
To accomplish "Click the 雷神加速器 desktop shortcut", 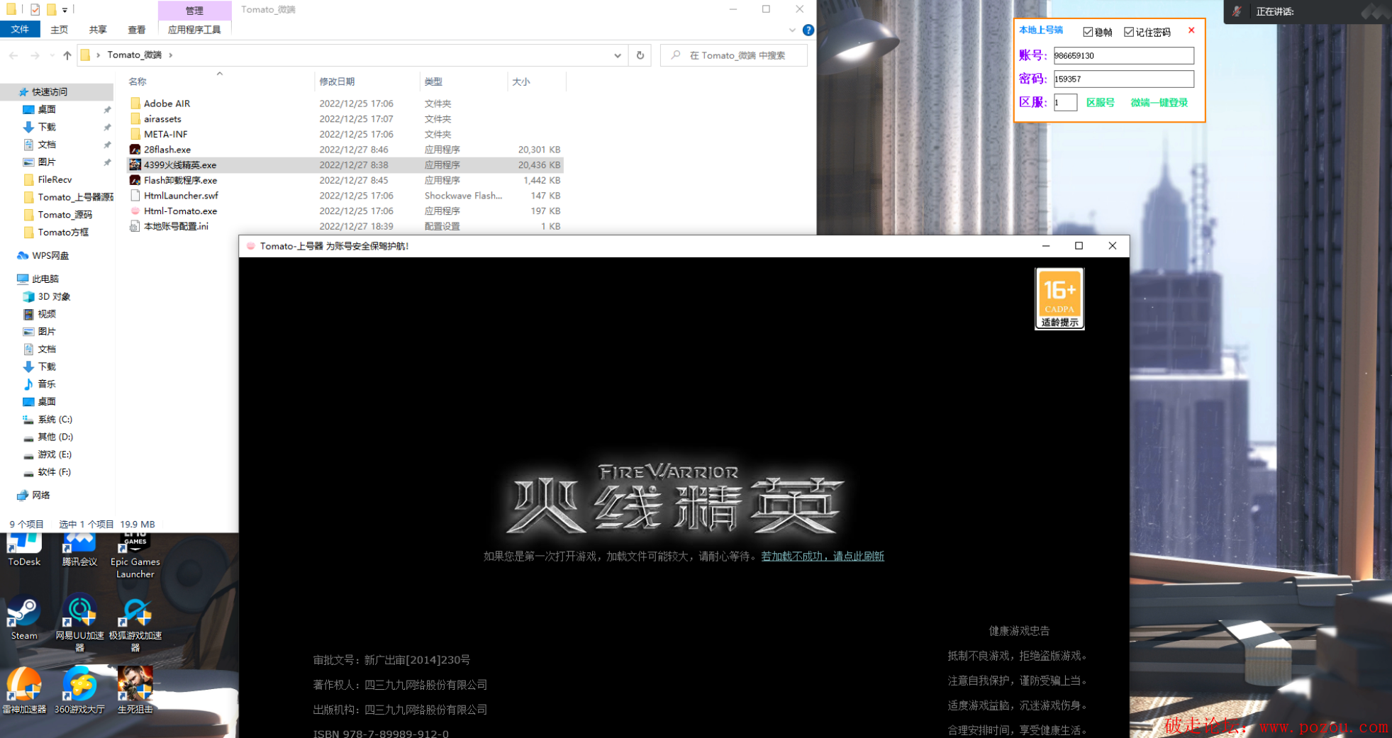I will (x=24, y=691).
